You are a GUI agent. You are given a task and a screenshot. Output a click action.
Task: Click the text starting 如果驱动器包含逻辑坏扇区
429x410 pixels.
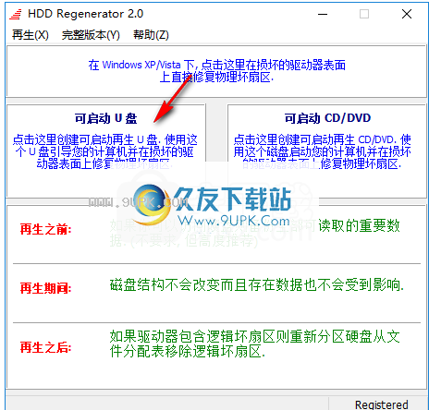coord(254,344)
